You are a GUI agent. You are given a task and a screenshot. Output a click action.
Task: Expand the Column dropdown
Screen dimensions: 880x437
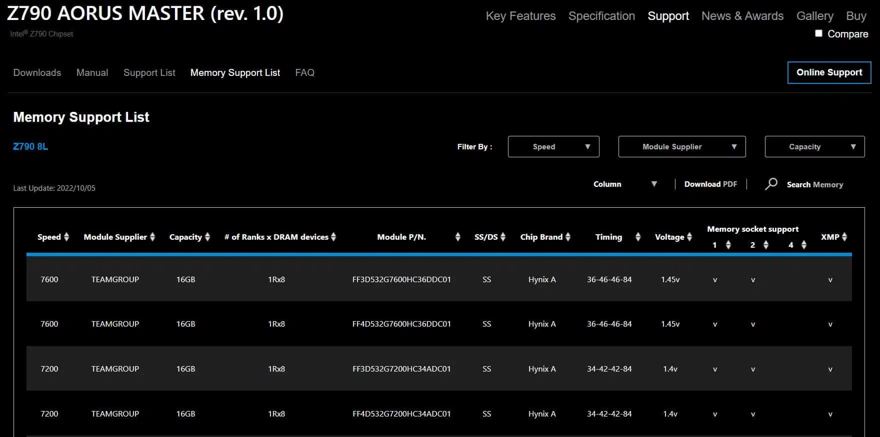click(625, 184)
